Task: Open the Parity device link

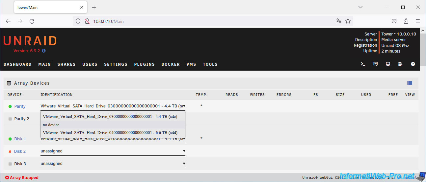Action: pos(20,106)
